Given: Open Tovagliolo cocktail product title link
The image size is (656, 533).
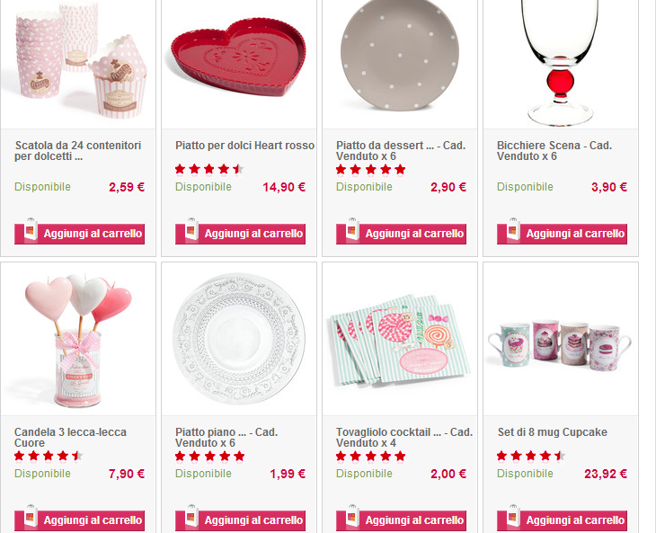Looking at the screenshot, I should pos(404,437).
